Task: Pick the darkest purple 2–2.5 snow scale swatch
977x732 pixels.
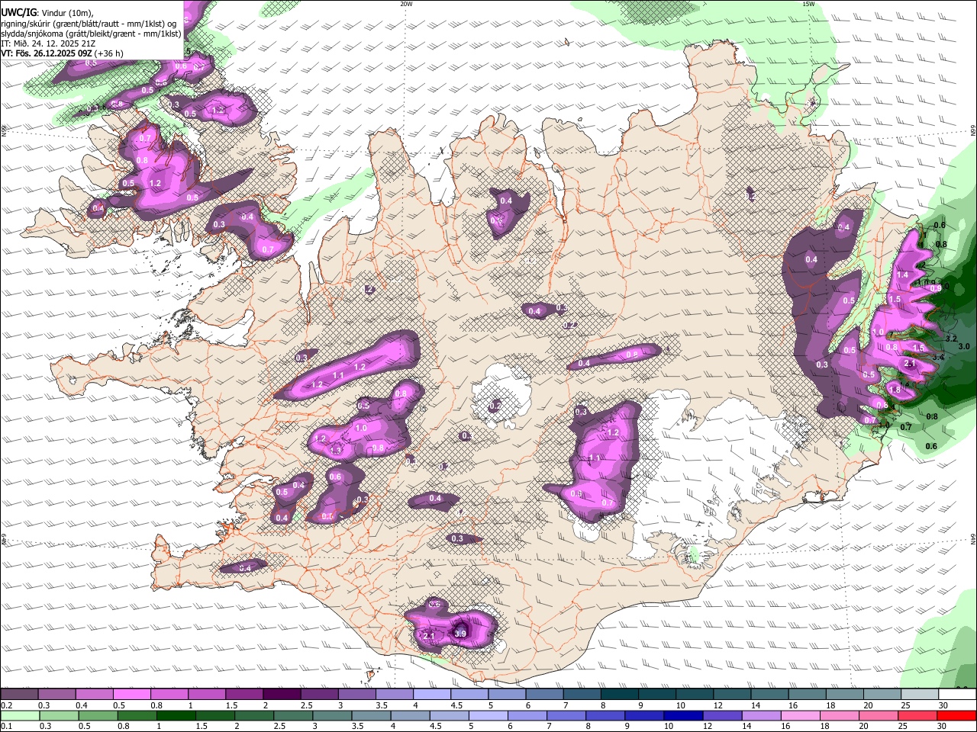Action: coord(282,695)
